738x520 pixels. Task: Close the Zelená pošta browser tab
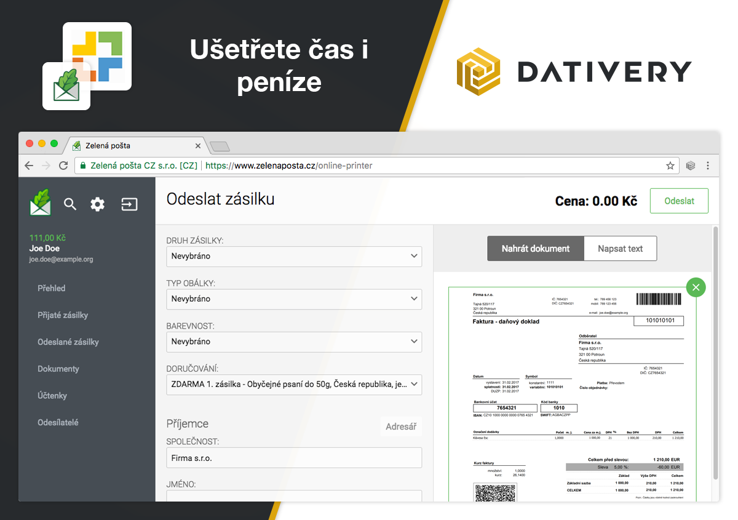click(x=198, y=146)
